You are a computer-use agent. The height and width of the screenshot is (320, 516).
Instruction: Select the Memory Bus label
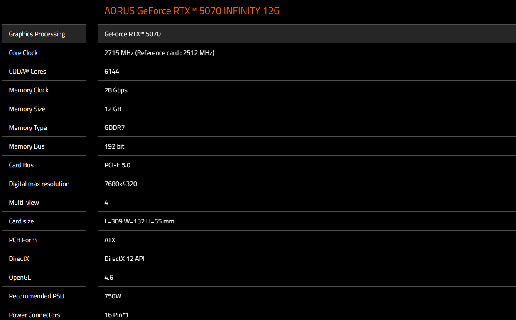27,146
